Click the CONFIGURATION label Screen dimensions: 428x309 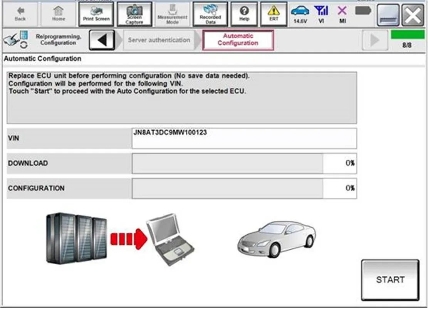(x=36, y=188)
